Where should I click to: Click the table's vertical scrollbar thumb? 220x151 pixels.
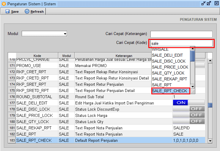[x=210, y=105]
